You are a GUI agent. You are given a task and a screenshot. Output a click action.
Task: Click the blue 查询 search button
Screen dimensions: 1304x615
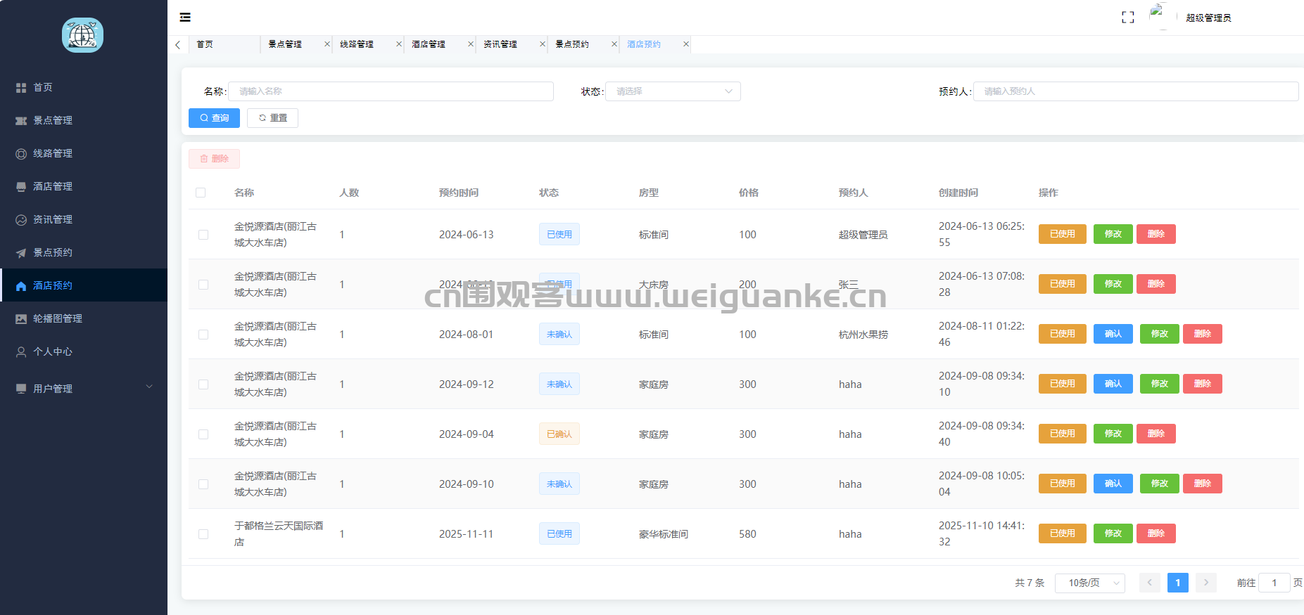coord(214,118)
